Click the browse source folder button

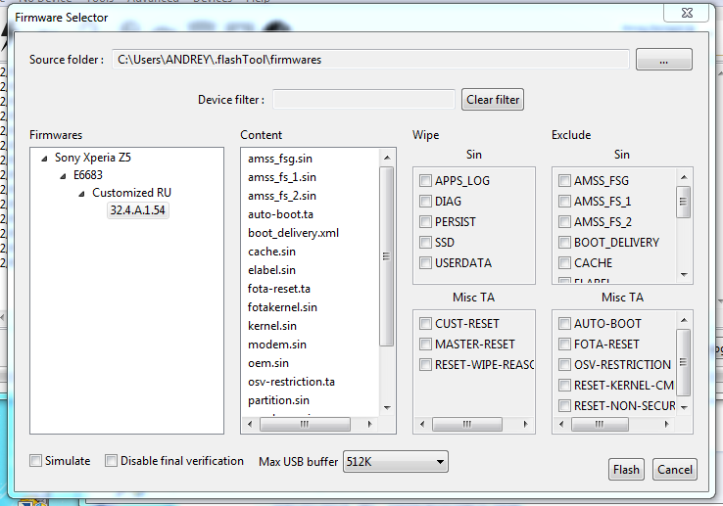[x=663, y=60]
